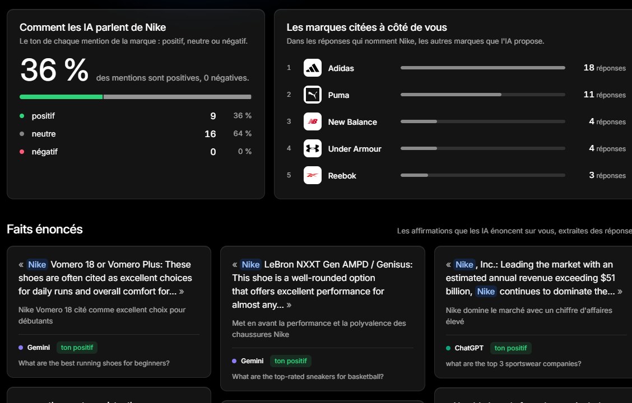The image size is (632, 403).
Task: Click the 'Puma' brand name
Action: pyautogui.click(x=338, y=95)
